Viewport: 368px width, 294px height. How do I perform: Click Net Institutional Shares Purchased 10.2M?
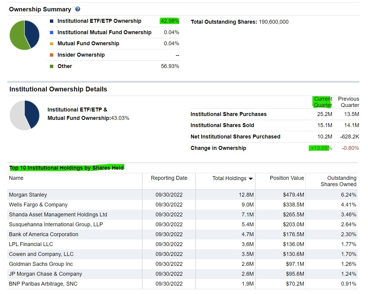click(325, 137)
